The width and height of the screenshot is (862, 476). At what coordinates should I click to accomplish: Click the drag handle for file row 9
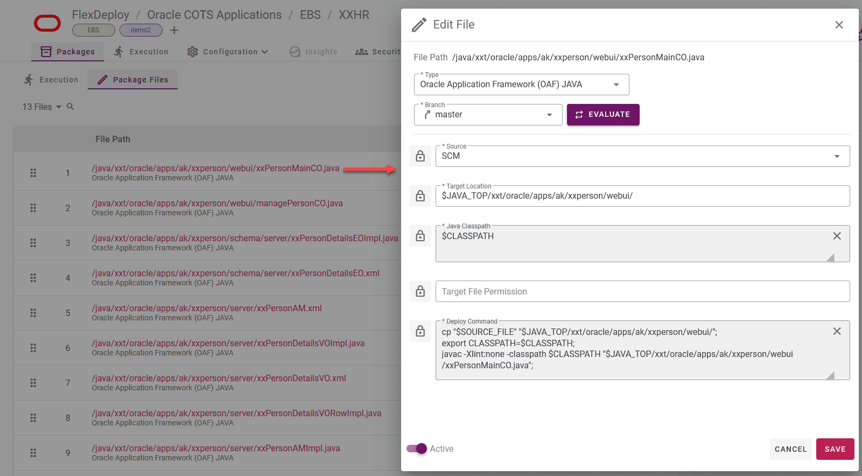click(x=33, y=453)
